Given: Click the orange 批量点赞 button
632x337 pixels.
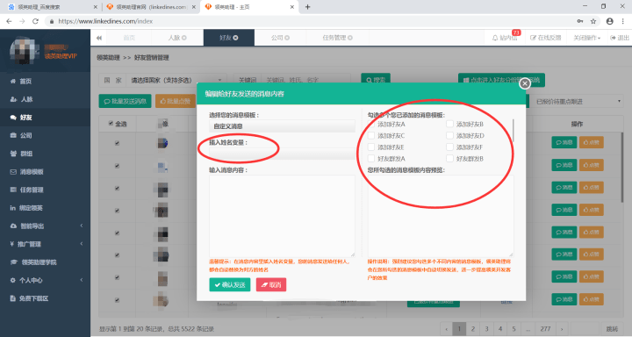Looking at the screenshot, I should pyautogui.click(x=176, y=101).
